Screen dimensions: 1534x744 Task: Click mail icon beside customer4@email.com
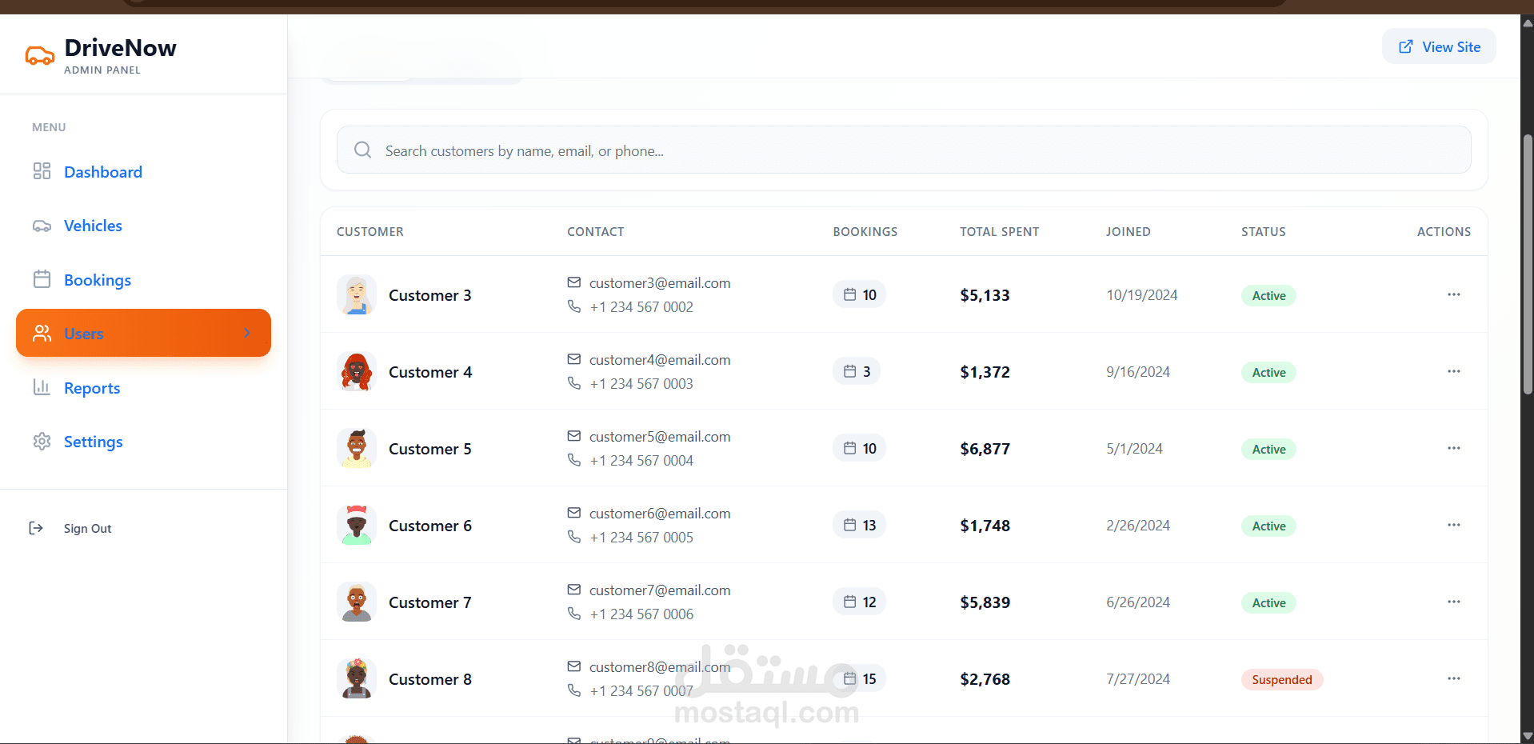(573, 359)
